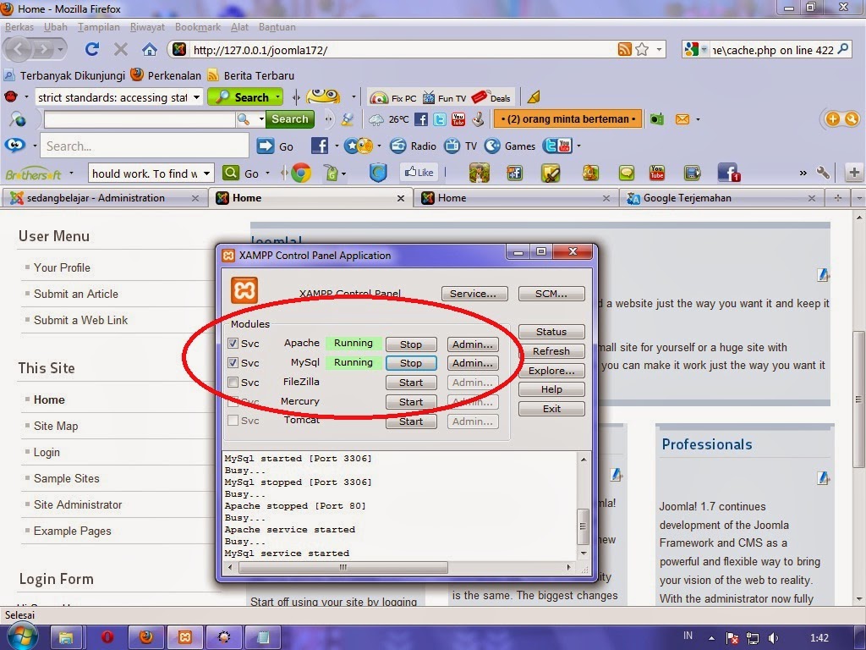Open the Berkas menu
The height and width of the screenshot is (650, 866).
tap(19, 27)
